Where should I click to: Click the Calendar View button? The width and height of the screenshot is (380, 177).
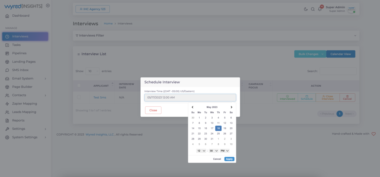341,54
